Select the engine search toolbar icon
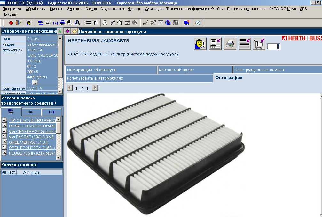The height and width of the screenshot is (217, 322). (48, 23)
